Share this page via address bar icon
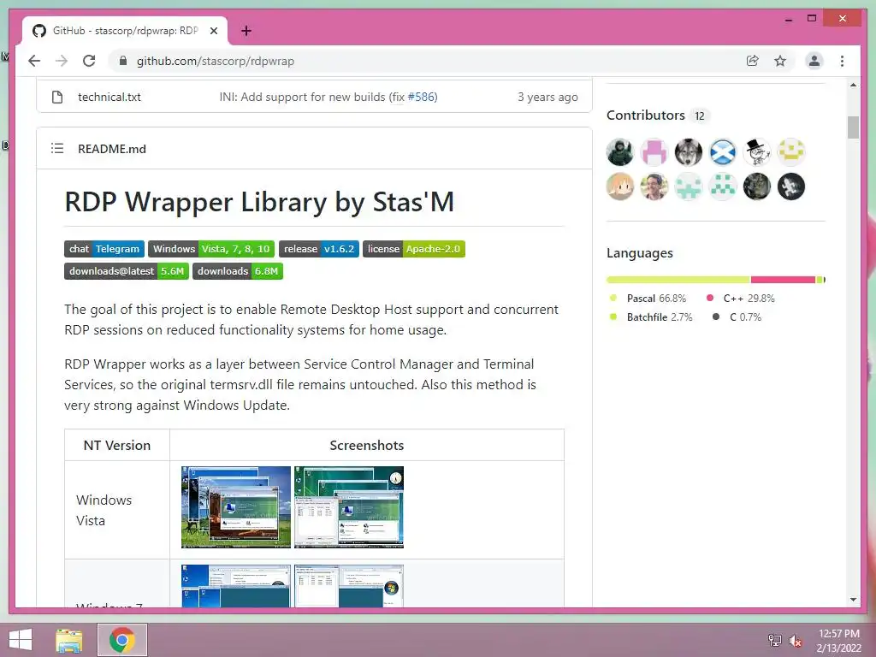Image resolution: width=876 pixels, height=657 pixels. 753,61
